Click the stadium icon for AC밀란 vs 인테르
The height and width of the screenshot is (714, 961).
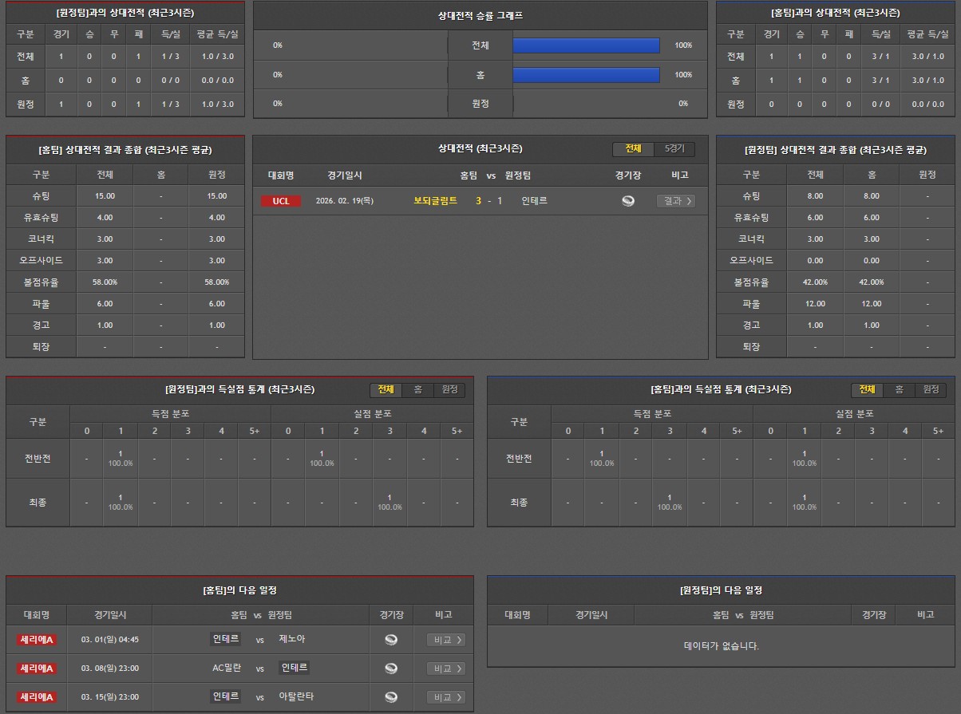tap(391, 669)
